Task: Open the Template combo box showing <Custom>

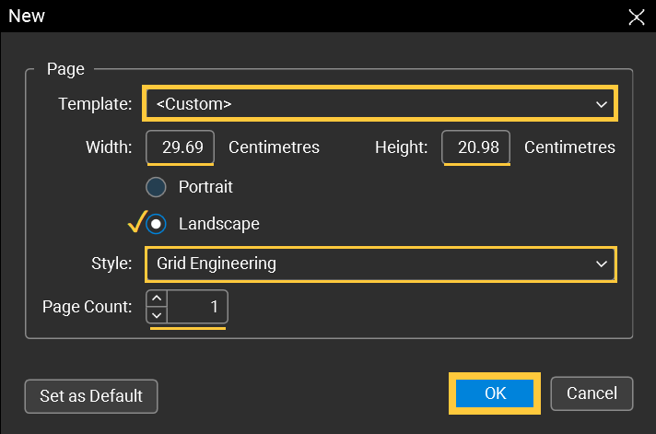Action: (x=380, y=103)
